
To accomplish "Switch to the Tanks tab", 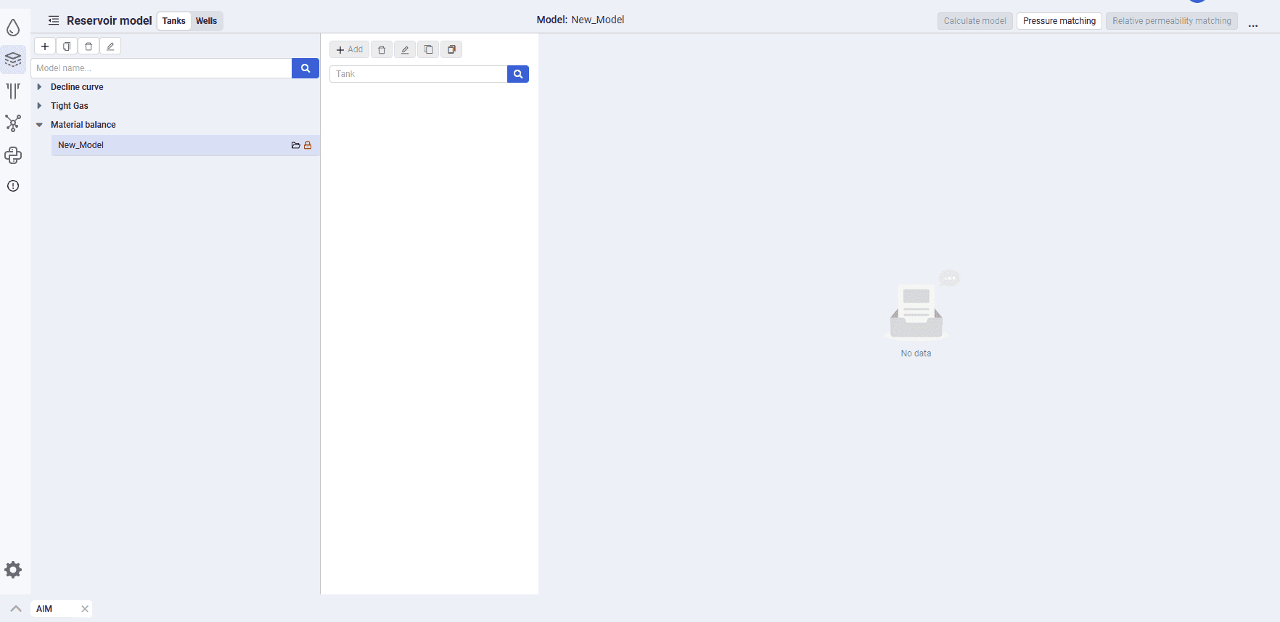I will (174, 21).
